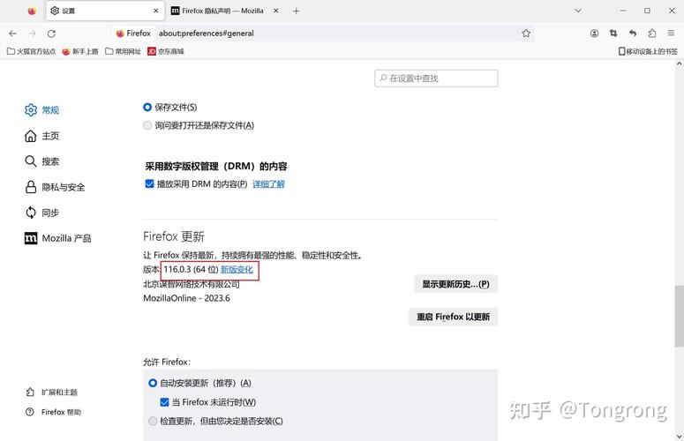Click 北京谋智网络技术有限公司 text
The height and width of the screenshot is (441, 684).
(192, 284)
